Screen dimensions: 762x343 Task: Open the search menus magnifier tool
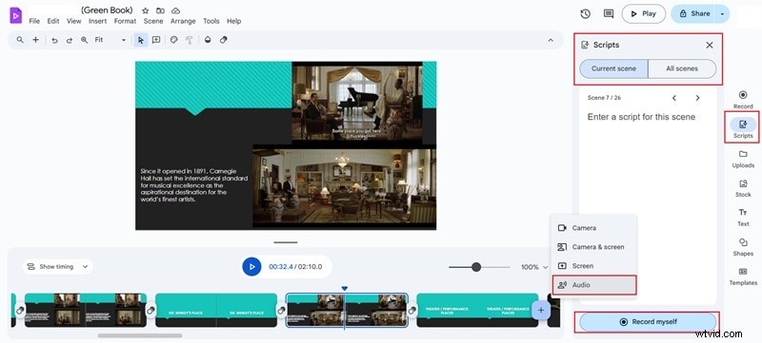coord(20,40)
